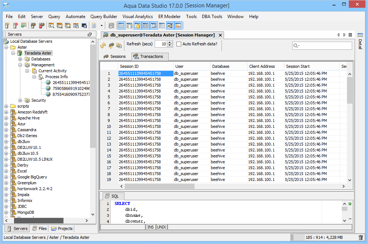Increase the Refresh seconds stepper value
Viewport: 368px width, 244px height.
pyautogui.click(x=170, y=42)
